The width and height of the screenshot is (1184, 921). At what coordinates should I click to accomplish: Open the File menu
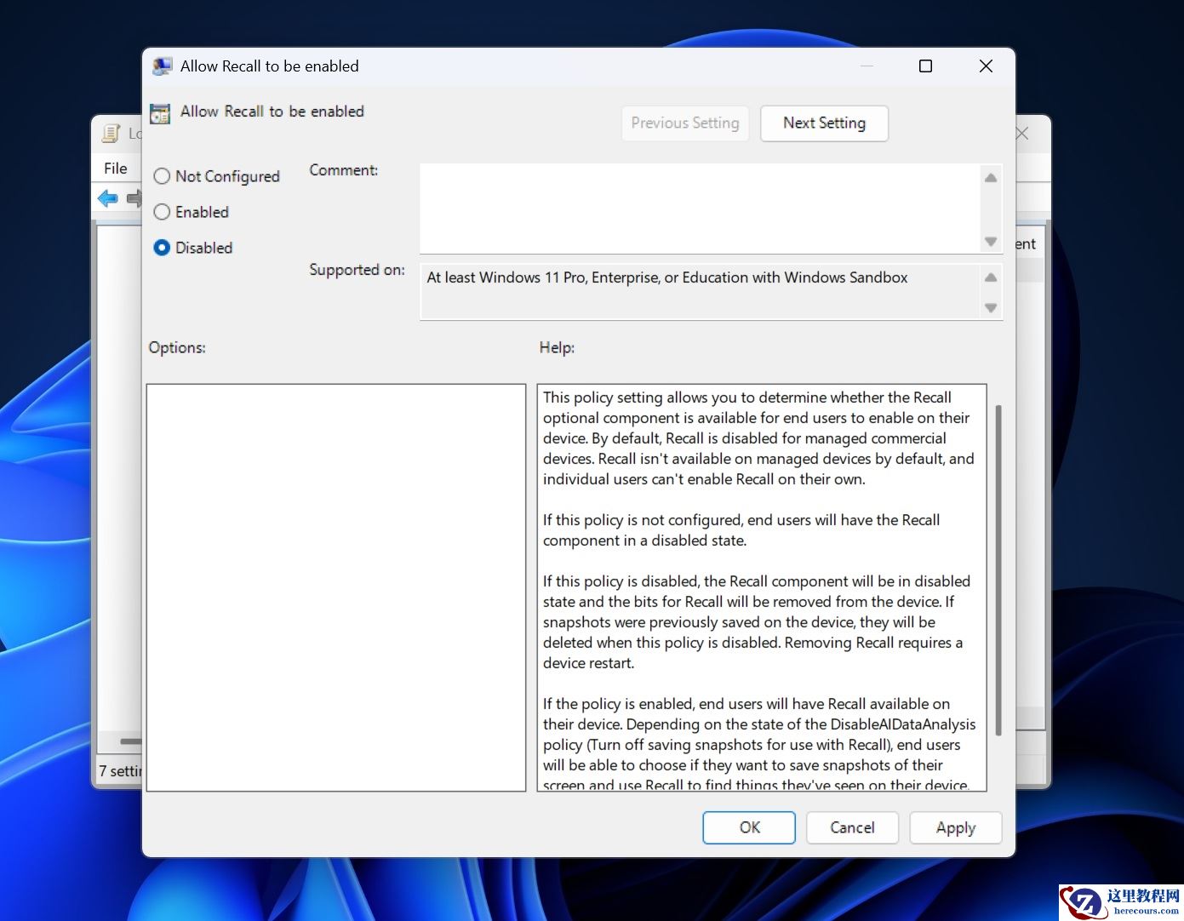(115, 168)
